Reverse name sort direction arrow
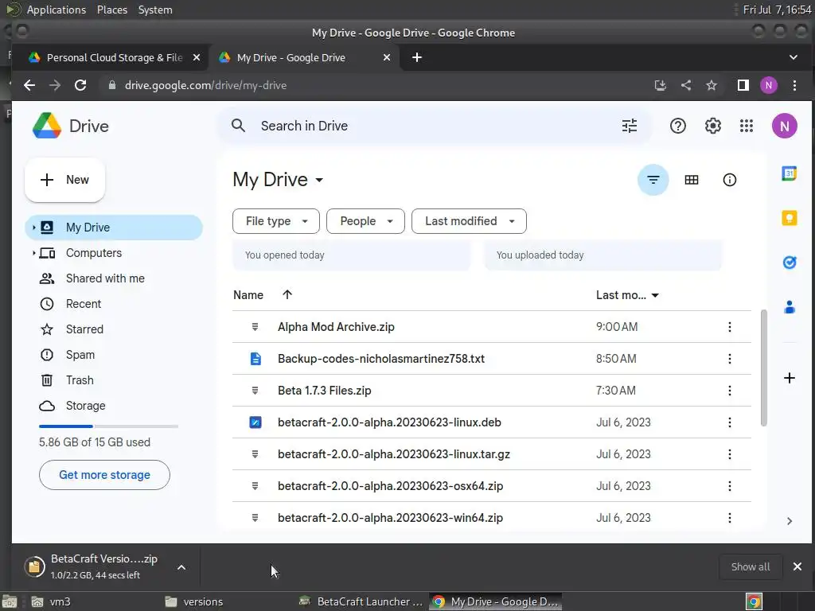 (287, 294)
